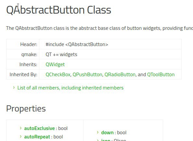Click the arrow icon beside List of all members
The height and width of the screenshot is (141, 193).
(x=14, y=88)
